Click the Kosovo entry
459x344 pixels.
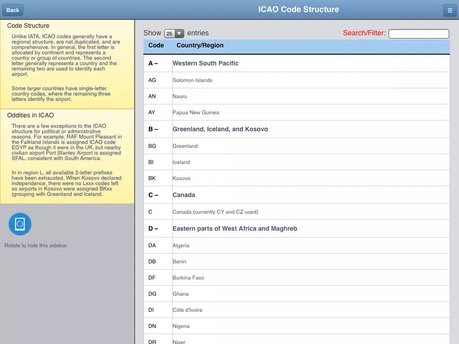coord(297,178)
